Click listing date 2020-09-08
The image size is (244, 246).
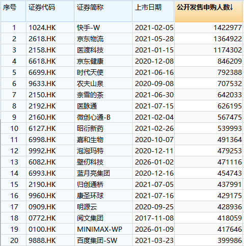[x=153, y=84]
